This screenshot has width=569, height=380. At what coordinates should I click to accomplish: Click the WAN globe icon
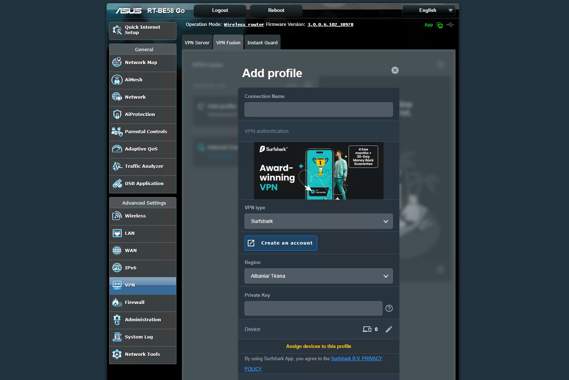[x=117, y=250]
